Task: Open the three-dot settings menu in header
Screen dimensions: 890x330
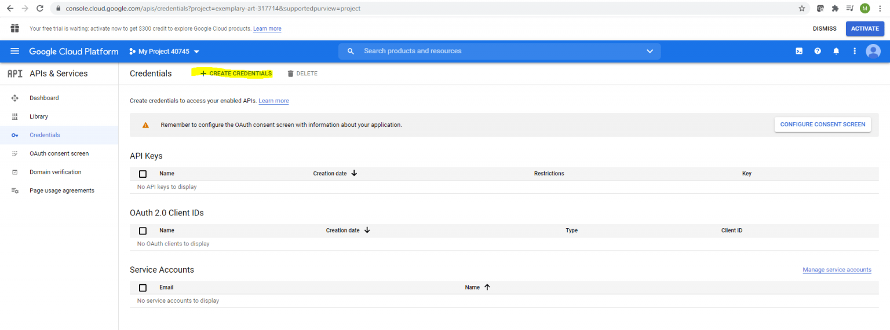Action: coord(854,51)
